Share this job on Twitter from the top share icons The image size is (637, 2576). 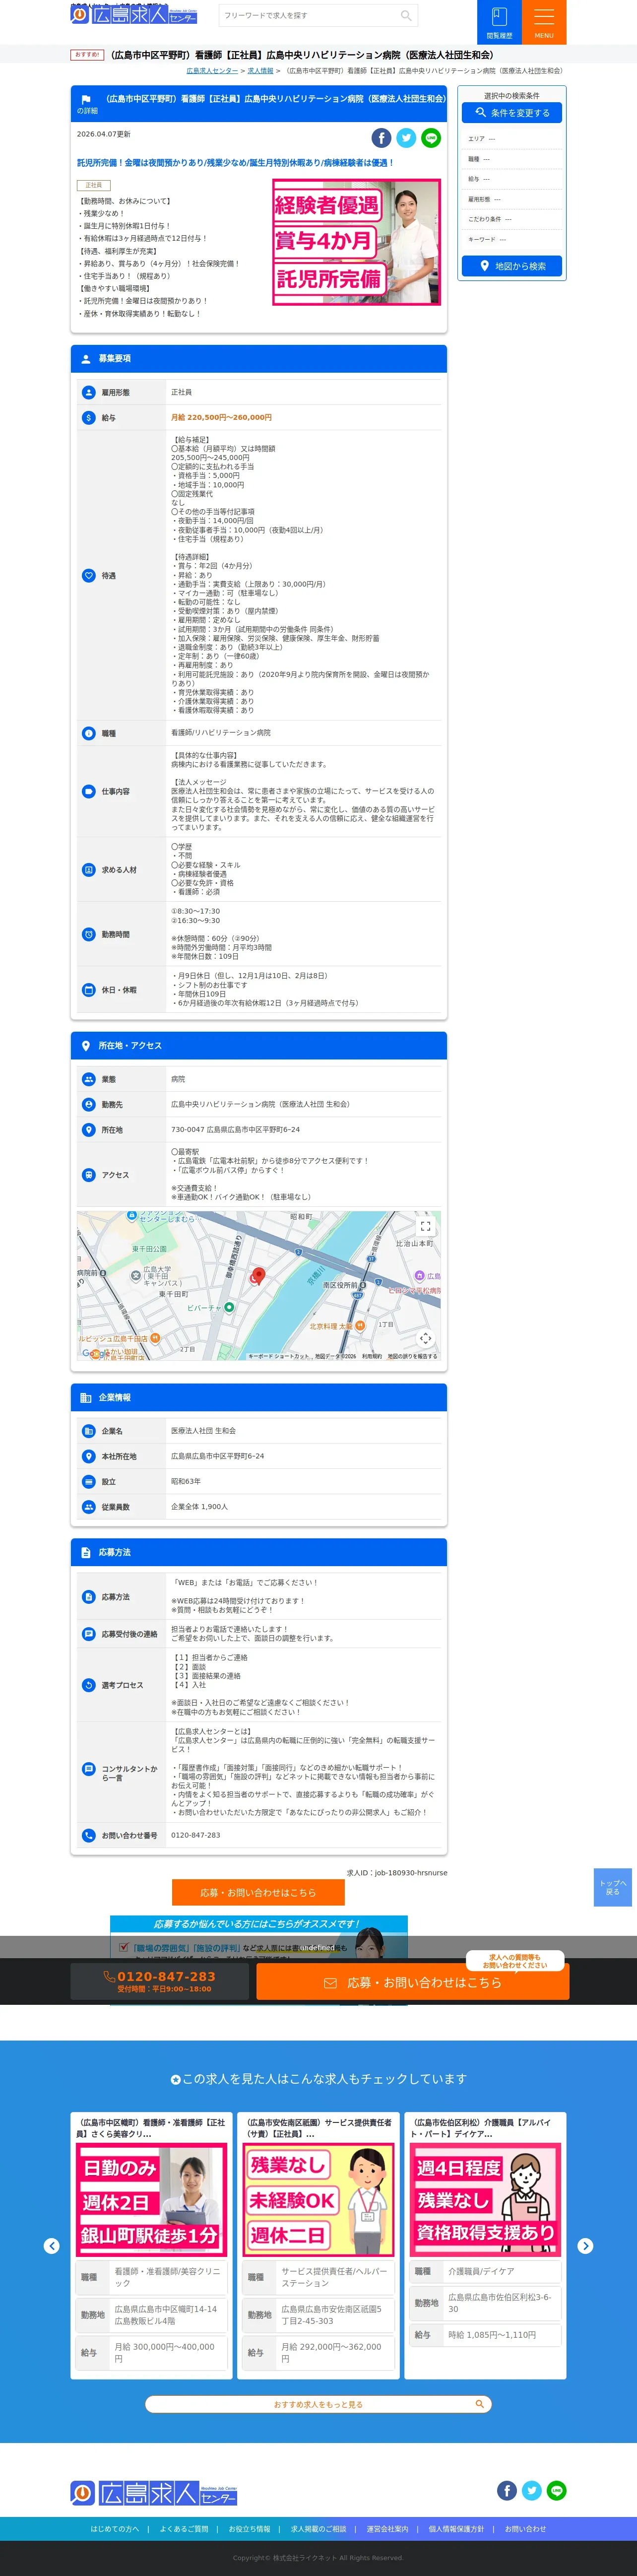tap(406, 138)
